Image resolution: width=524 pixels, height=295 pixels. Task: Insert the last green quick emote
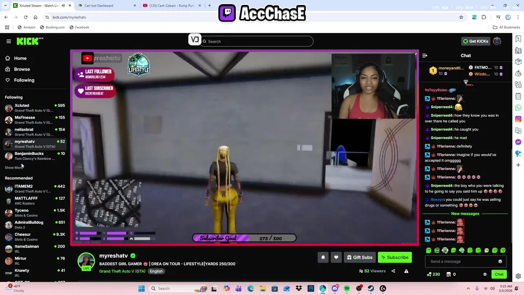[503, 250]
